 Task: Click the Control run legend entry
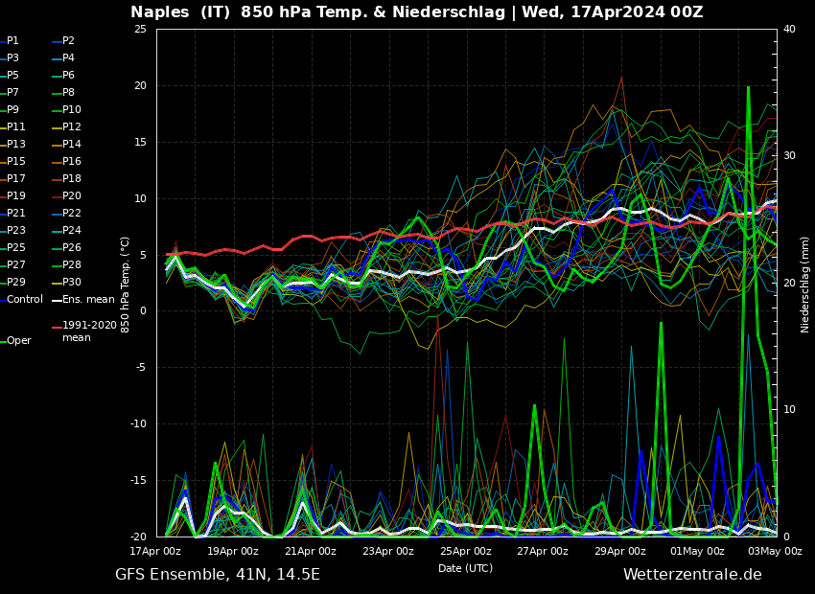[x=21, y=299]
